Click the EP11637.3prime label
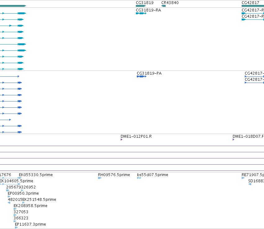The image size is (264, 229). [x=30, y=224]
